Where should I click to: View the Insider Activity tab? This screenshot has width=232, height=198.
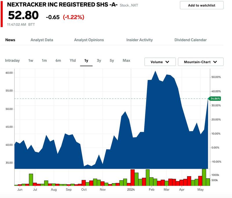[x=139, y=40]
